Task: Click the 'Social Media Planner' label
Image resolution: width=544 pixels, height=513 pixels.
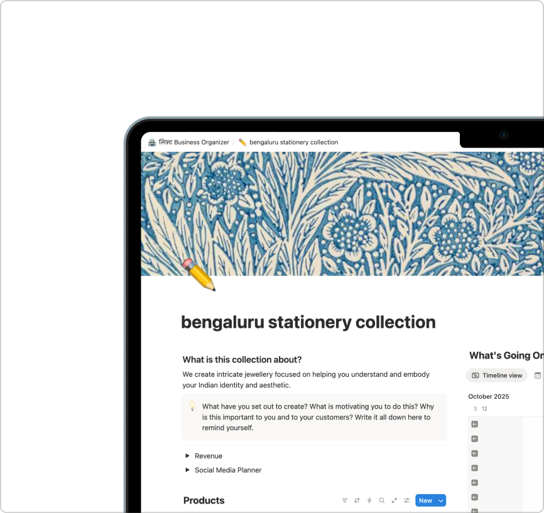Action: point(228,470)
